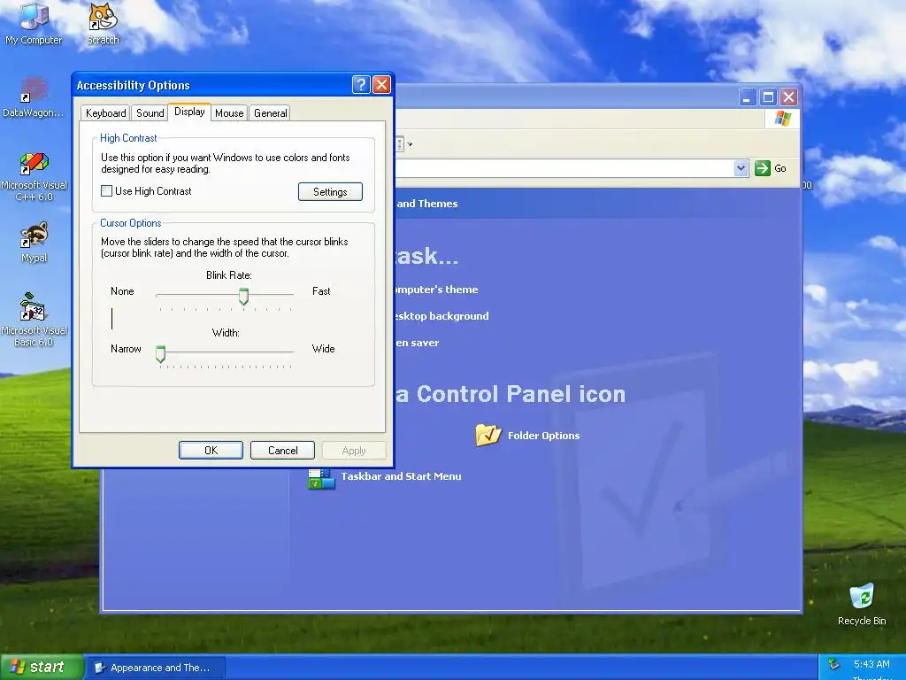Click the computer's theme task link
The width and height of the screenshot is (906, 680).
436,290
